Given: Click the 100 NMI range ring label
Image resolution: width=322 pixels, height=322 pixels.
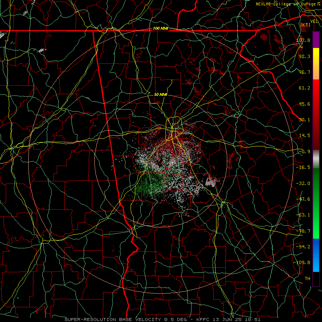Looking at the screenshot, I should (161, 28).
